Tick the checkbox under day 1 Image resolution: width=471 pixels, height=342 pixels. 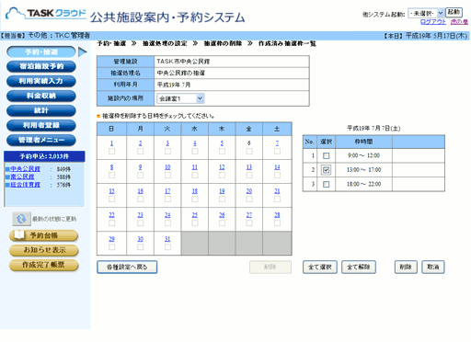112,151
